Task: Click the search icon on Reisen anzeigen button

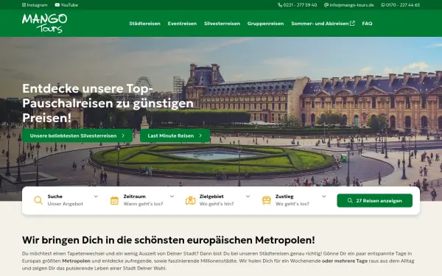Action: pos(350,200)
